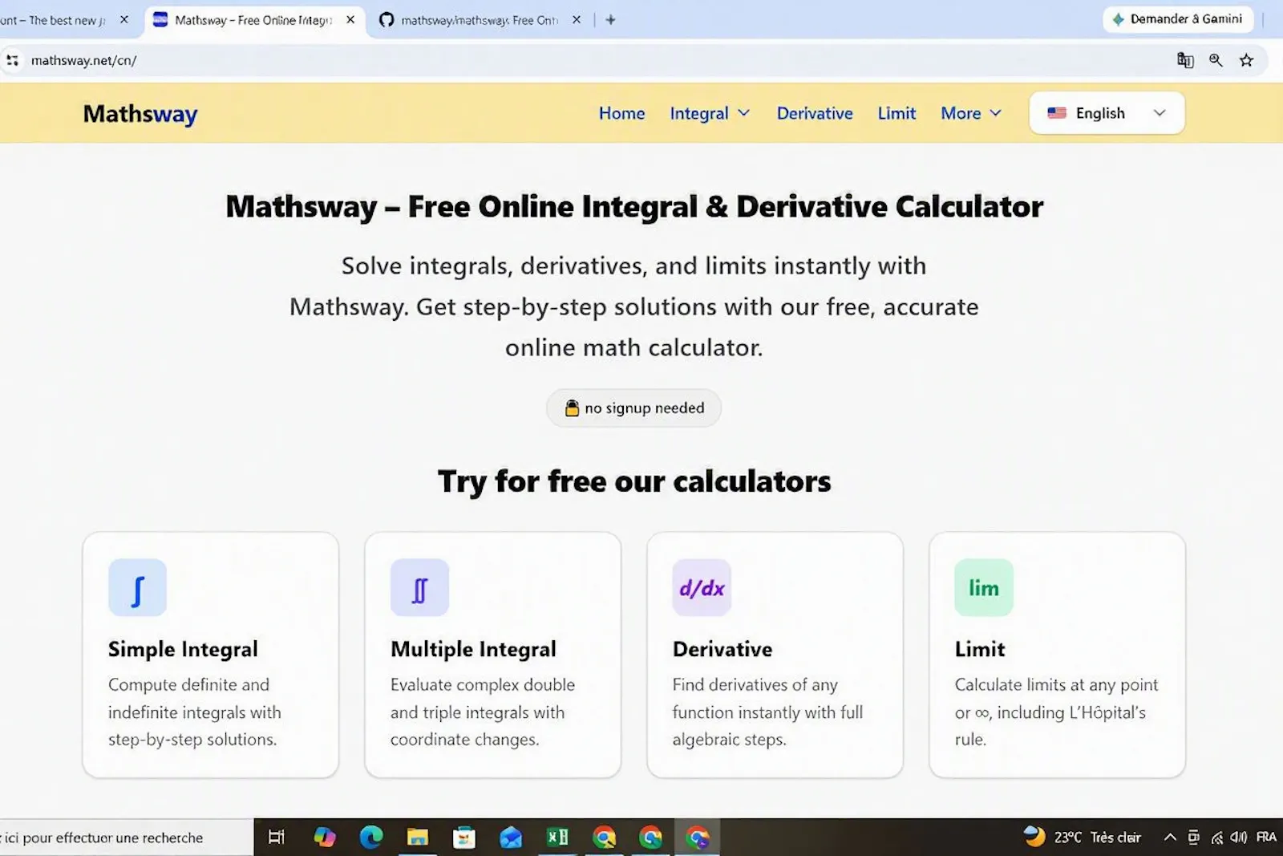This screenshot has height=856, width=1283.
Task: Click the Demander à Gemini button
Action: (x=1177, y=19)
